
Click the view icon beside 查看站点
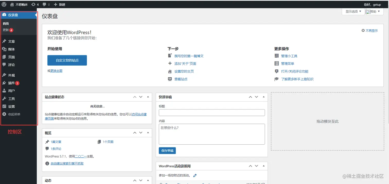[x=170, y=79]
